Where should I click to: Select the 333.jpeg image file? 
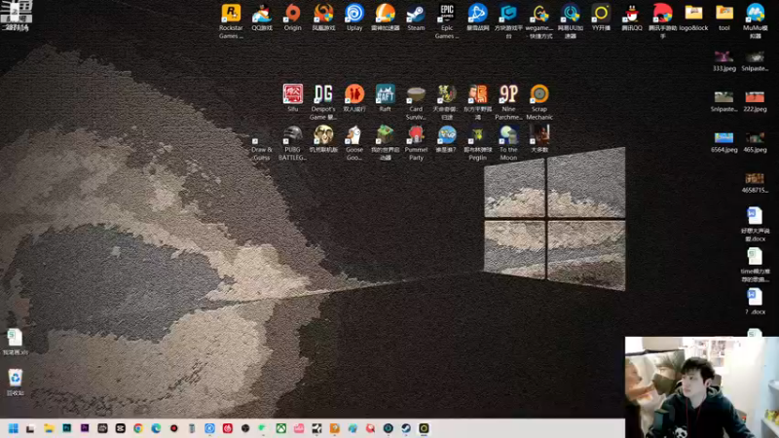(x=723, y=56)
